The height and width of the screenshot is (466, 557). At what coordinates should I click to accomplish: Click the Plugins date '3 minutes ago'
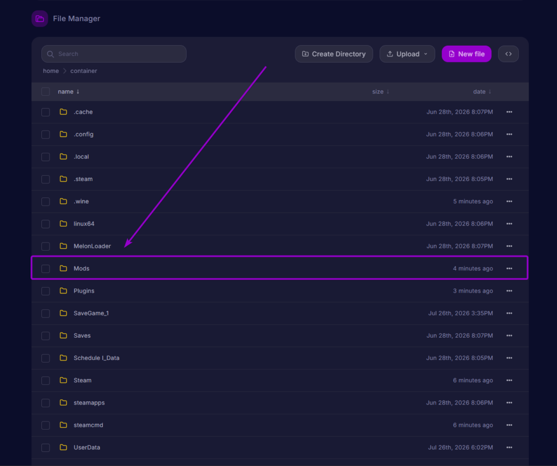click(473, 291)
